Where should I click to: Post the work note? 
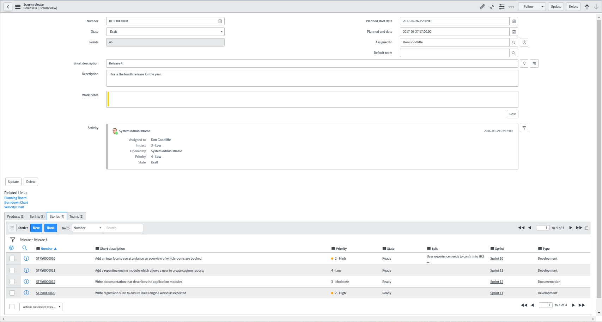tap(512, 114)
